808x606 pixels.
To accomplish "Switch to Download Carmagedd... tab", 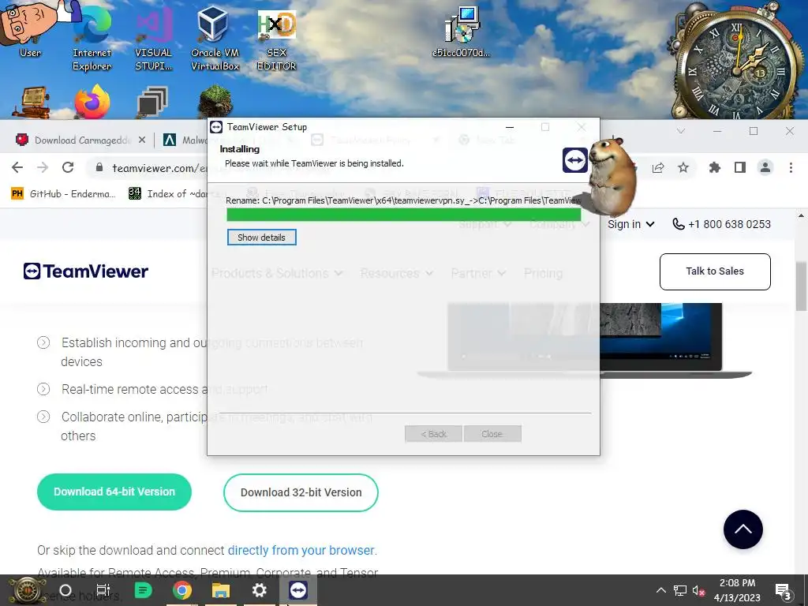I will 75,140.
